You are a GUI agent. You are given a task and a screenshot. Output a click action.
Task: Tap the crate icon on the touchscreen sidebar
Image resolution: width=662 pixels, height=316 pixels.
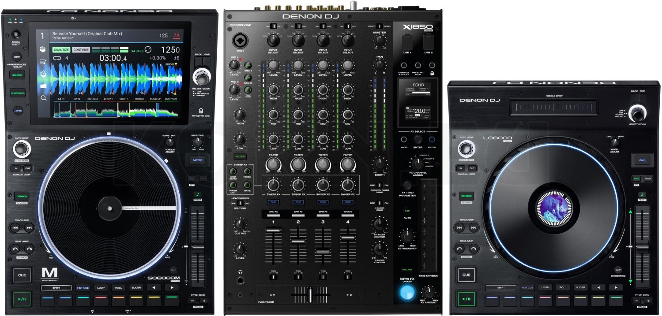tap(42, 49)
